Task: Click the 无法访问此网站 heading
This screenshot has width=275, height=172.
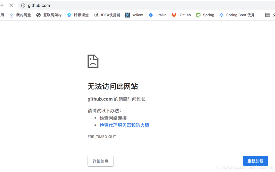Action: pos(113,86)
